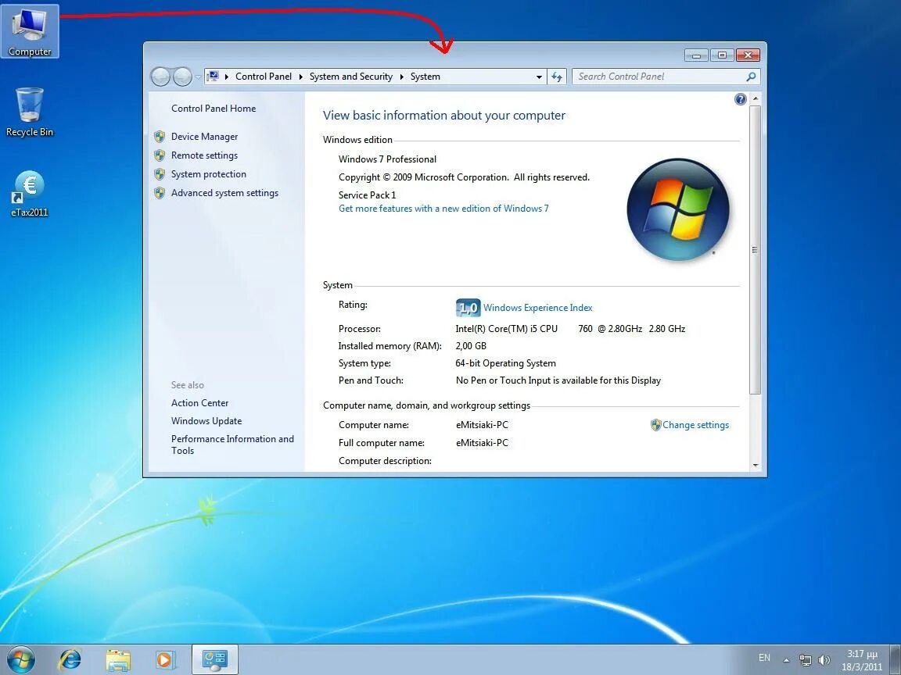This screenshot has height=675, width=901.
Task: Select the System Control Panel taskbar button
Action: pos(214,659)
